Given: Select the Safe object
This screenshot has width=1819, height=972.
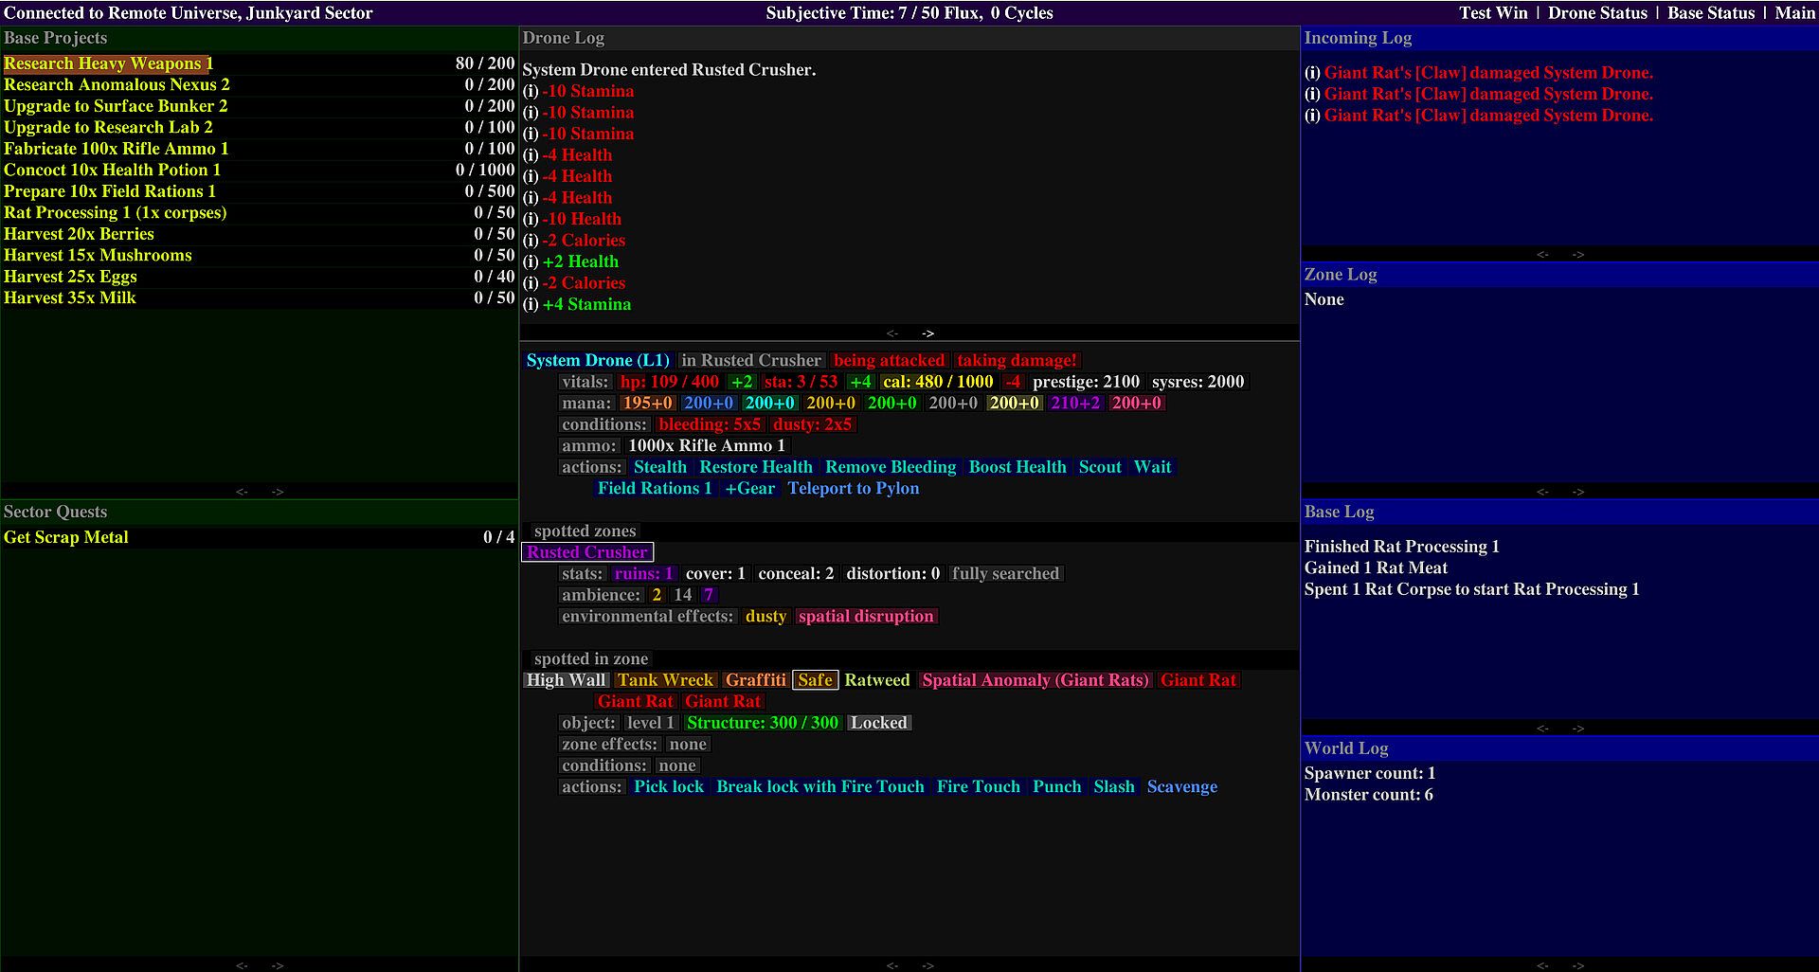Looking at the screenshot, I should pos(815,680).
